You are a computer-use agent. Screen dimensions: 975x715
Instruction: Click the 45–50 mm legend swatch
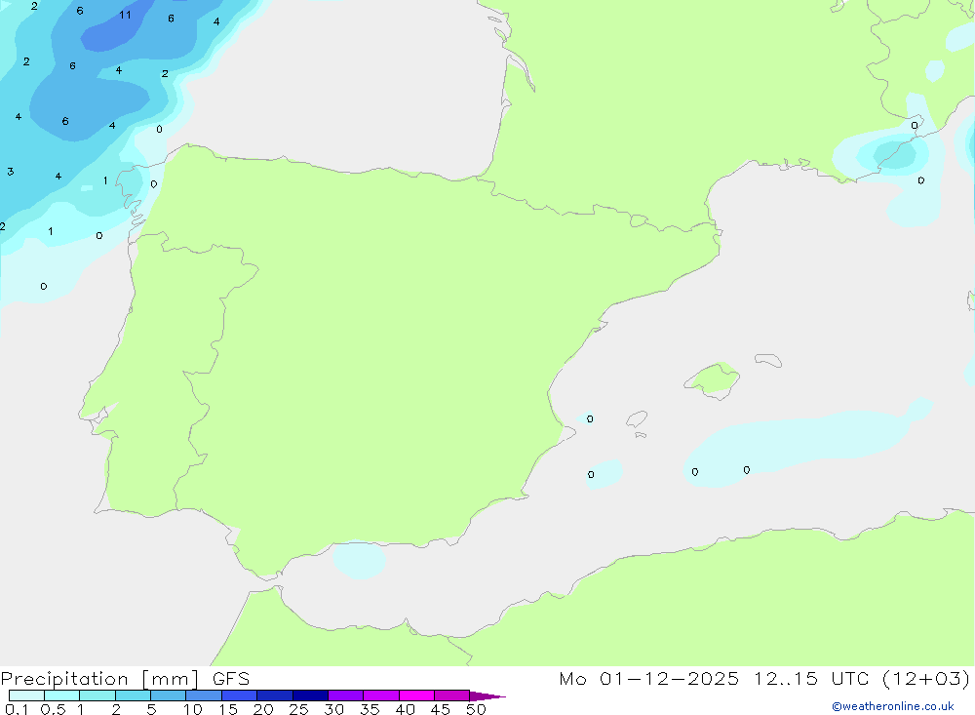[x=451, y=695]
